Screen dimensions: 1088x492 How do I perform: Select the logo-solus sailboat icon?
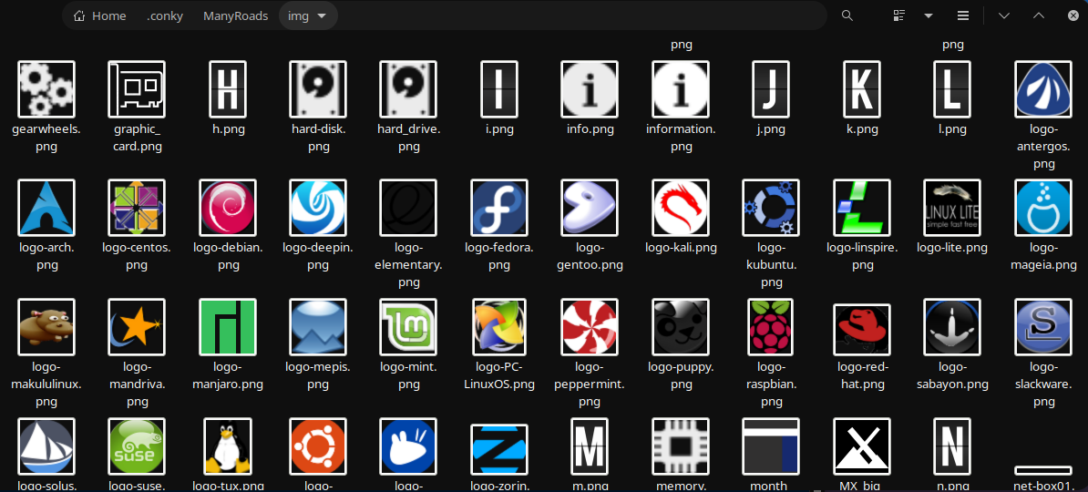(x=46, y=446)
